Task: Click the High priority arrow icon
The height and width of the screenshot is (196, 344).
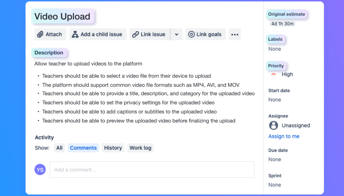Action: 274,74
